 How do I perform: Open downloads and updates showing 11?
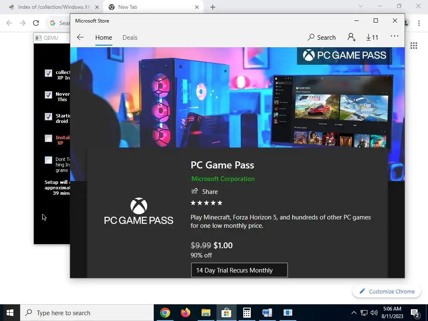372,37
